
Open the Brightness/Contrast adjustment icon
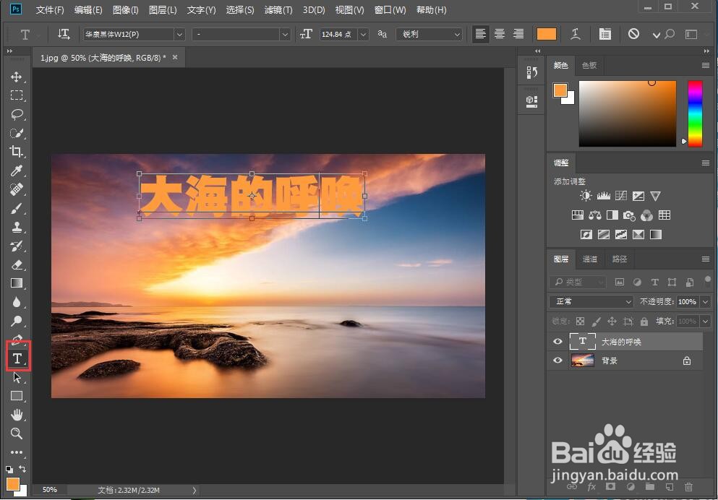pyautogui.click(x=586, y=195)
